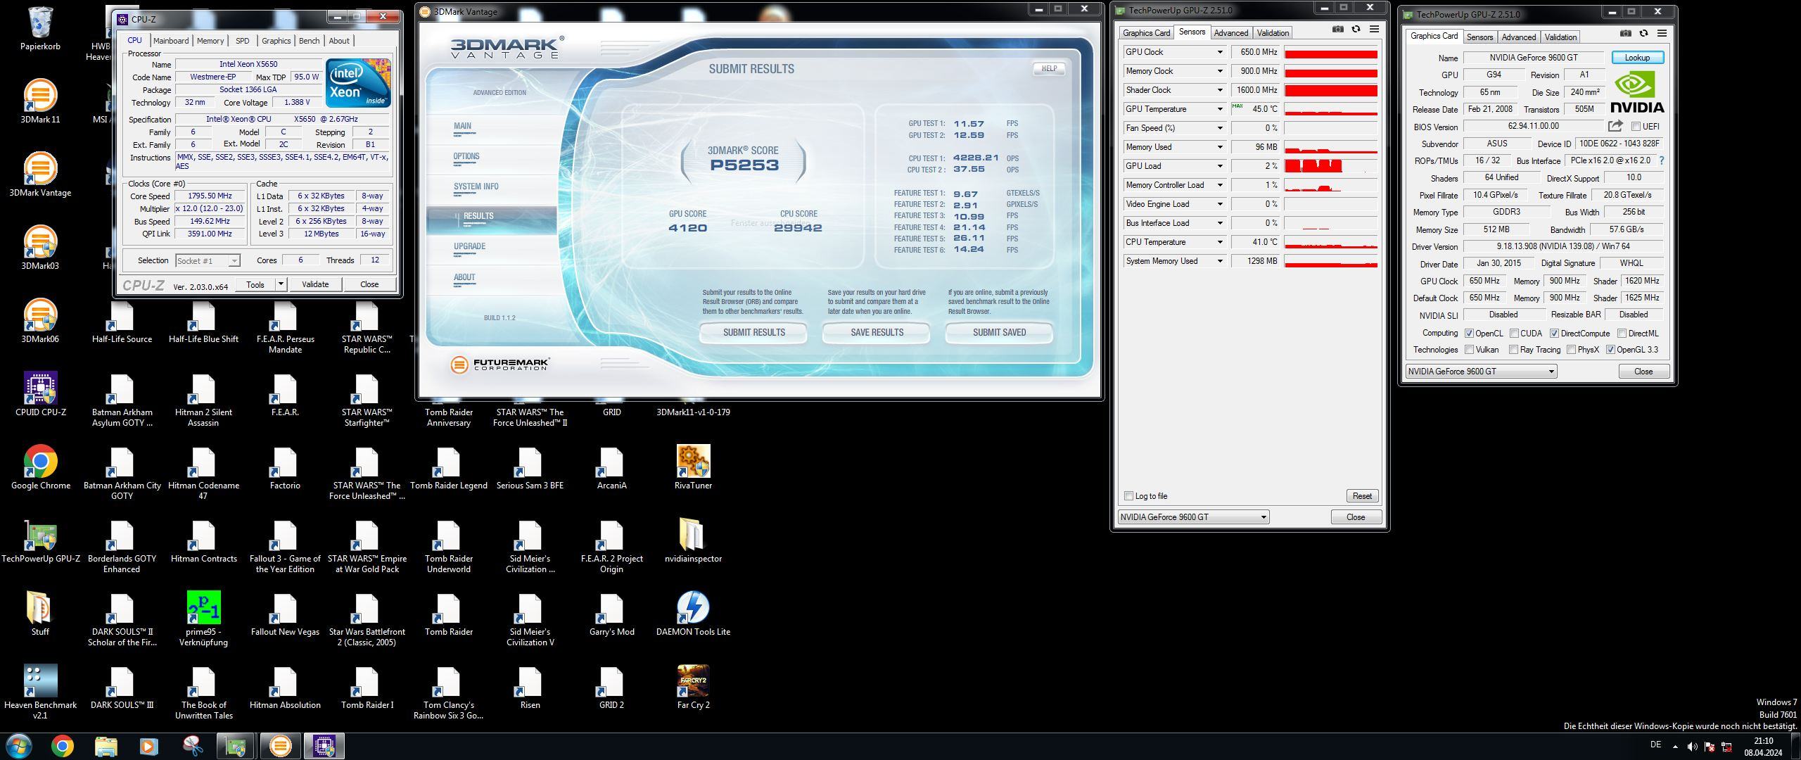This screenshot has height=760, width=1801.
Task: Launch the Heaven Benchmark v2.1 shortcut
Action: point(40,692)
